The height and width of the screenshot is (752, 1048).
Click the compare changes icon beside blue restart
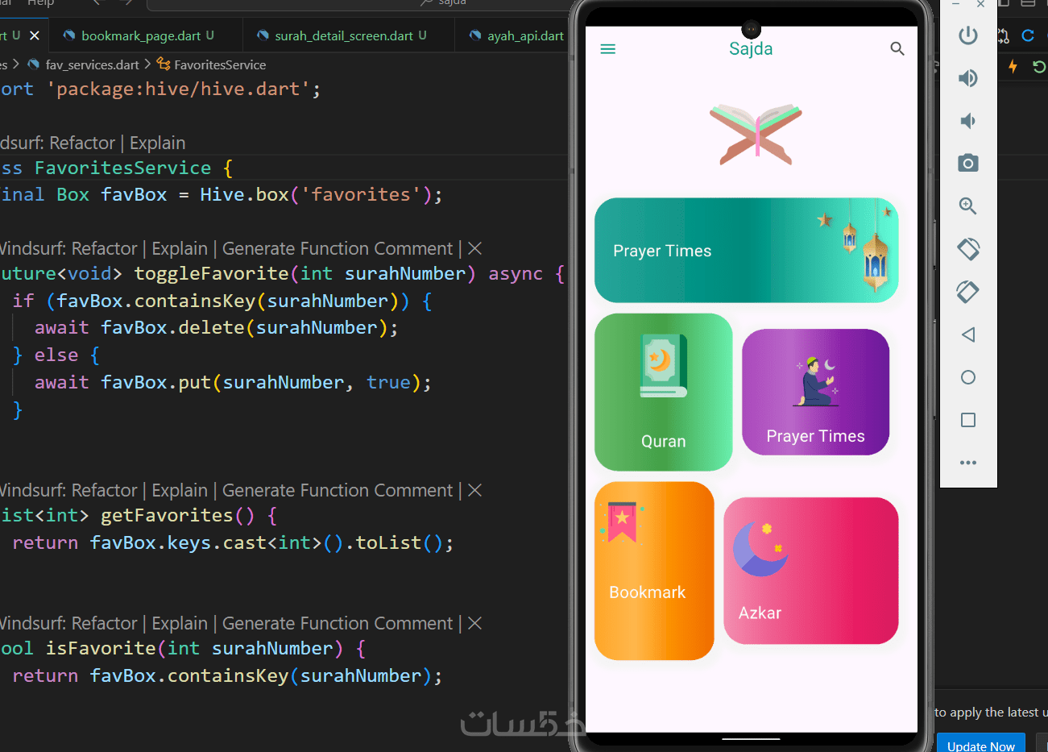coord(1003,35)
